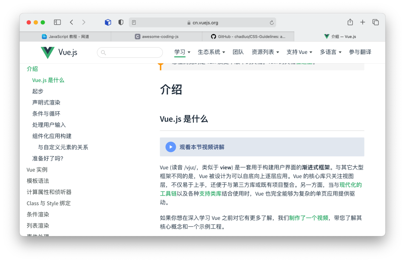The width and height of the screenshot is (405, 262).
Task: Open the 工具链 link text
Action: click(x=168, y=194)
